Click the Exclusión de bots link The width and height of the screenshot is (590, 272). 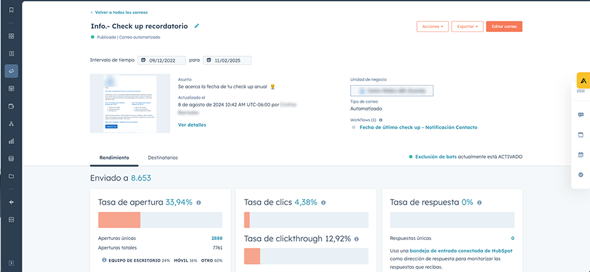coord(436,157)
